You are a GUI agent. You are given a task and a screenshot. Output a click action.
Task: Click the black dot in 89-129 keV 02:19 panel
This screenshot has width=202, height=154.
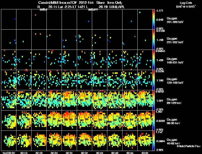click(x=43, y=103)
